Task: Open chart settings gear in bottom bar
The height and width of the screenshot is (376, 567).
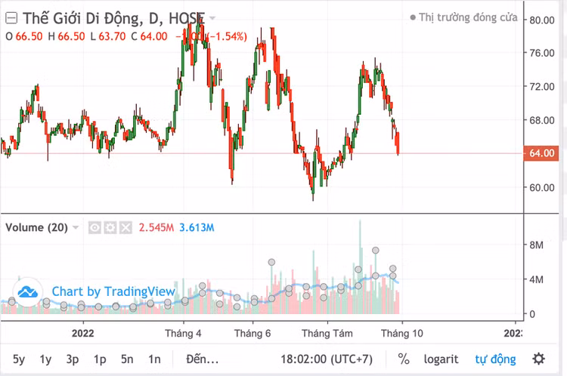Action: (538, 359)
